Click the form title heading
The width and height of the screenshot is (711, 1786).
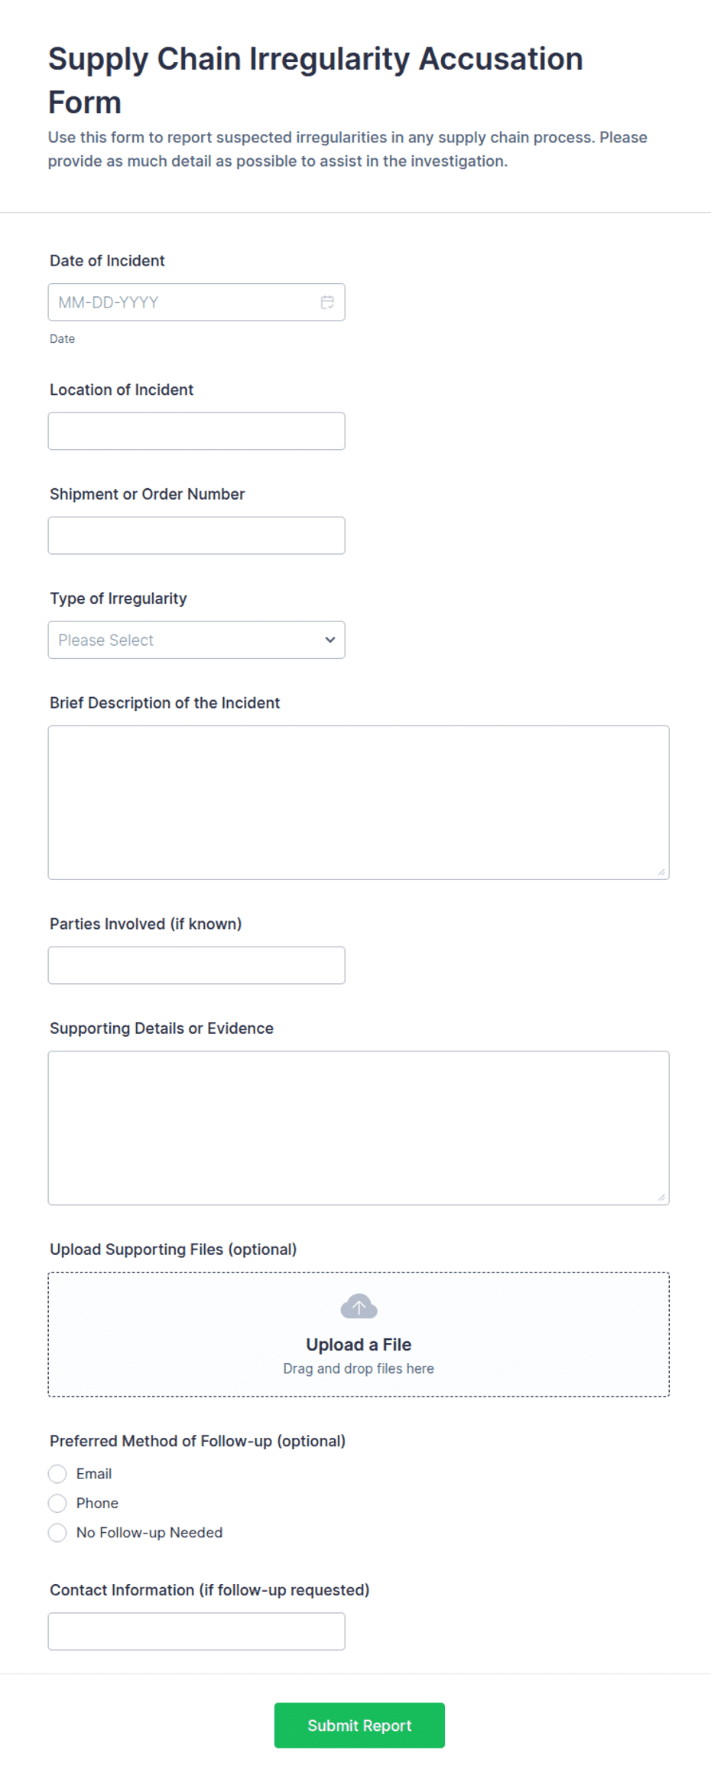pos(315,79)
